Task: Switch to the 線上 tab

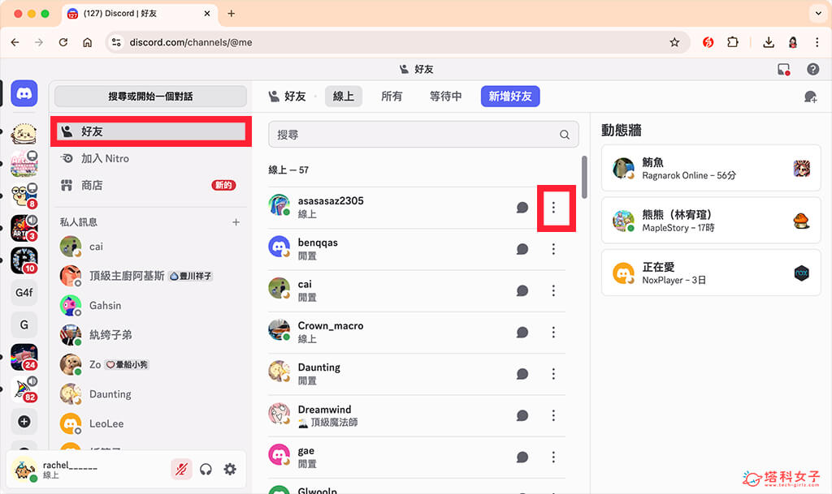Action: (344, 97)
